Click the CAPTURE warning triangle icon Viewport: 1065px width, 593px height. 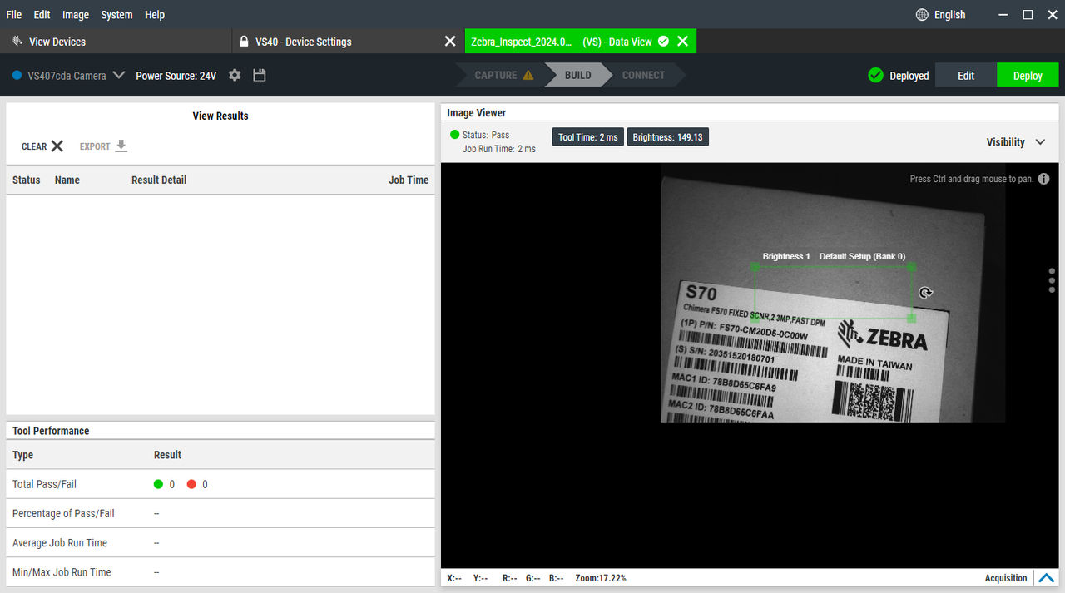tap(528, 75)
